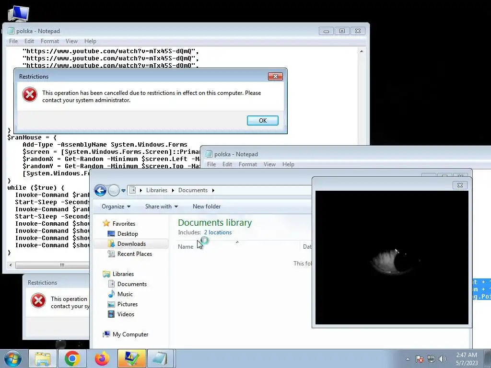Open File menu in back polska Notepad

click(x=13, y=41)
